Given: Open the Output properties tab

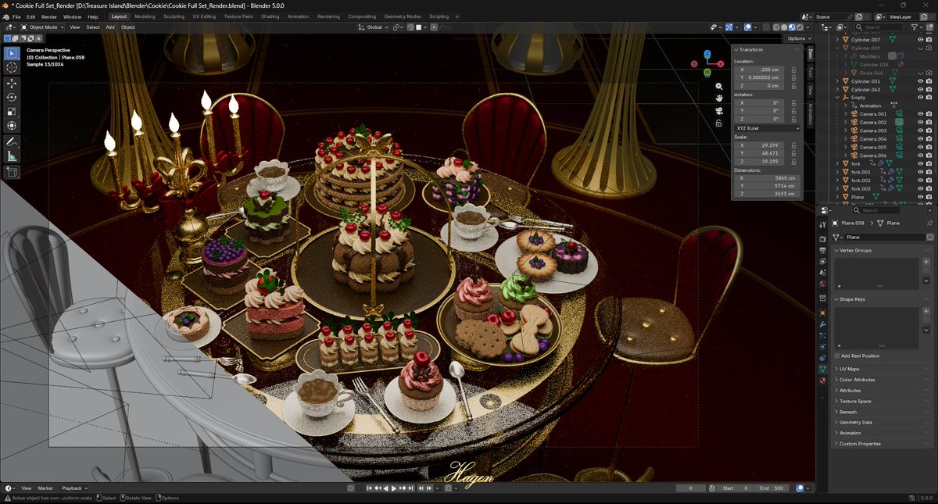Looking at the screenshot, I should coord(822,250).
